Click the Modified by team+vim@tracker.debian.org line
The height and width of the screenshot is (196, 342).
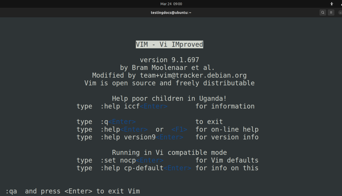[x=169, y=75]
